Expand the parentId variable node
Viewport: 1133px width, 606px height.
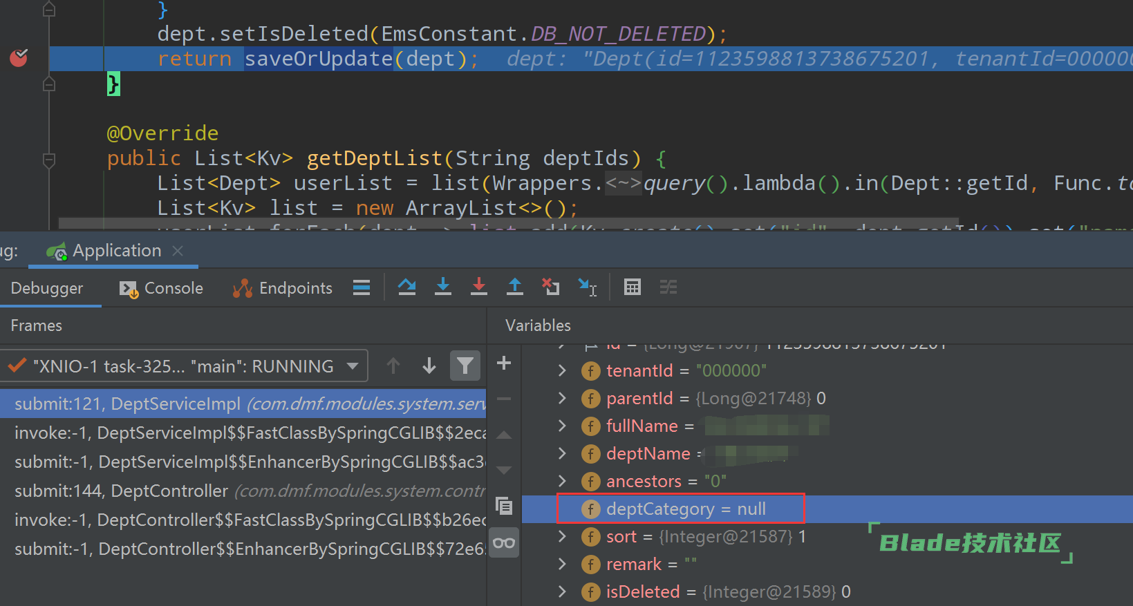(x=562, y=398)
